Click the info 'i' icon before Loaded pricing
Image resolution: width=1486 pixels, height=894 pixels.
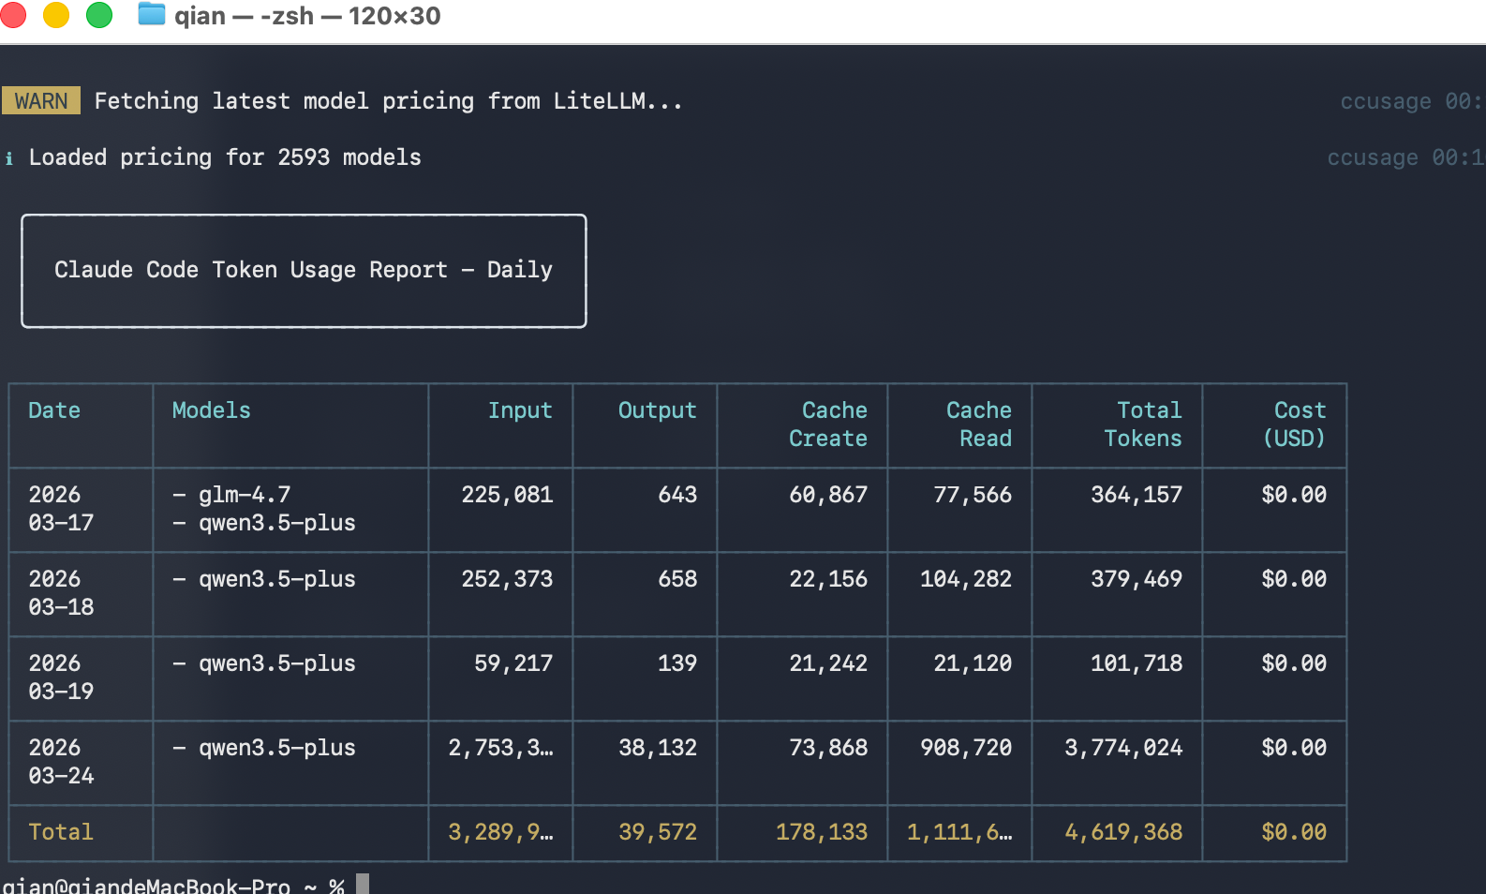pyautogui.click(x=9, y=158)
